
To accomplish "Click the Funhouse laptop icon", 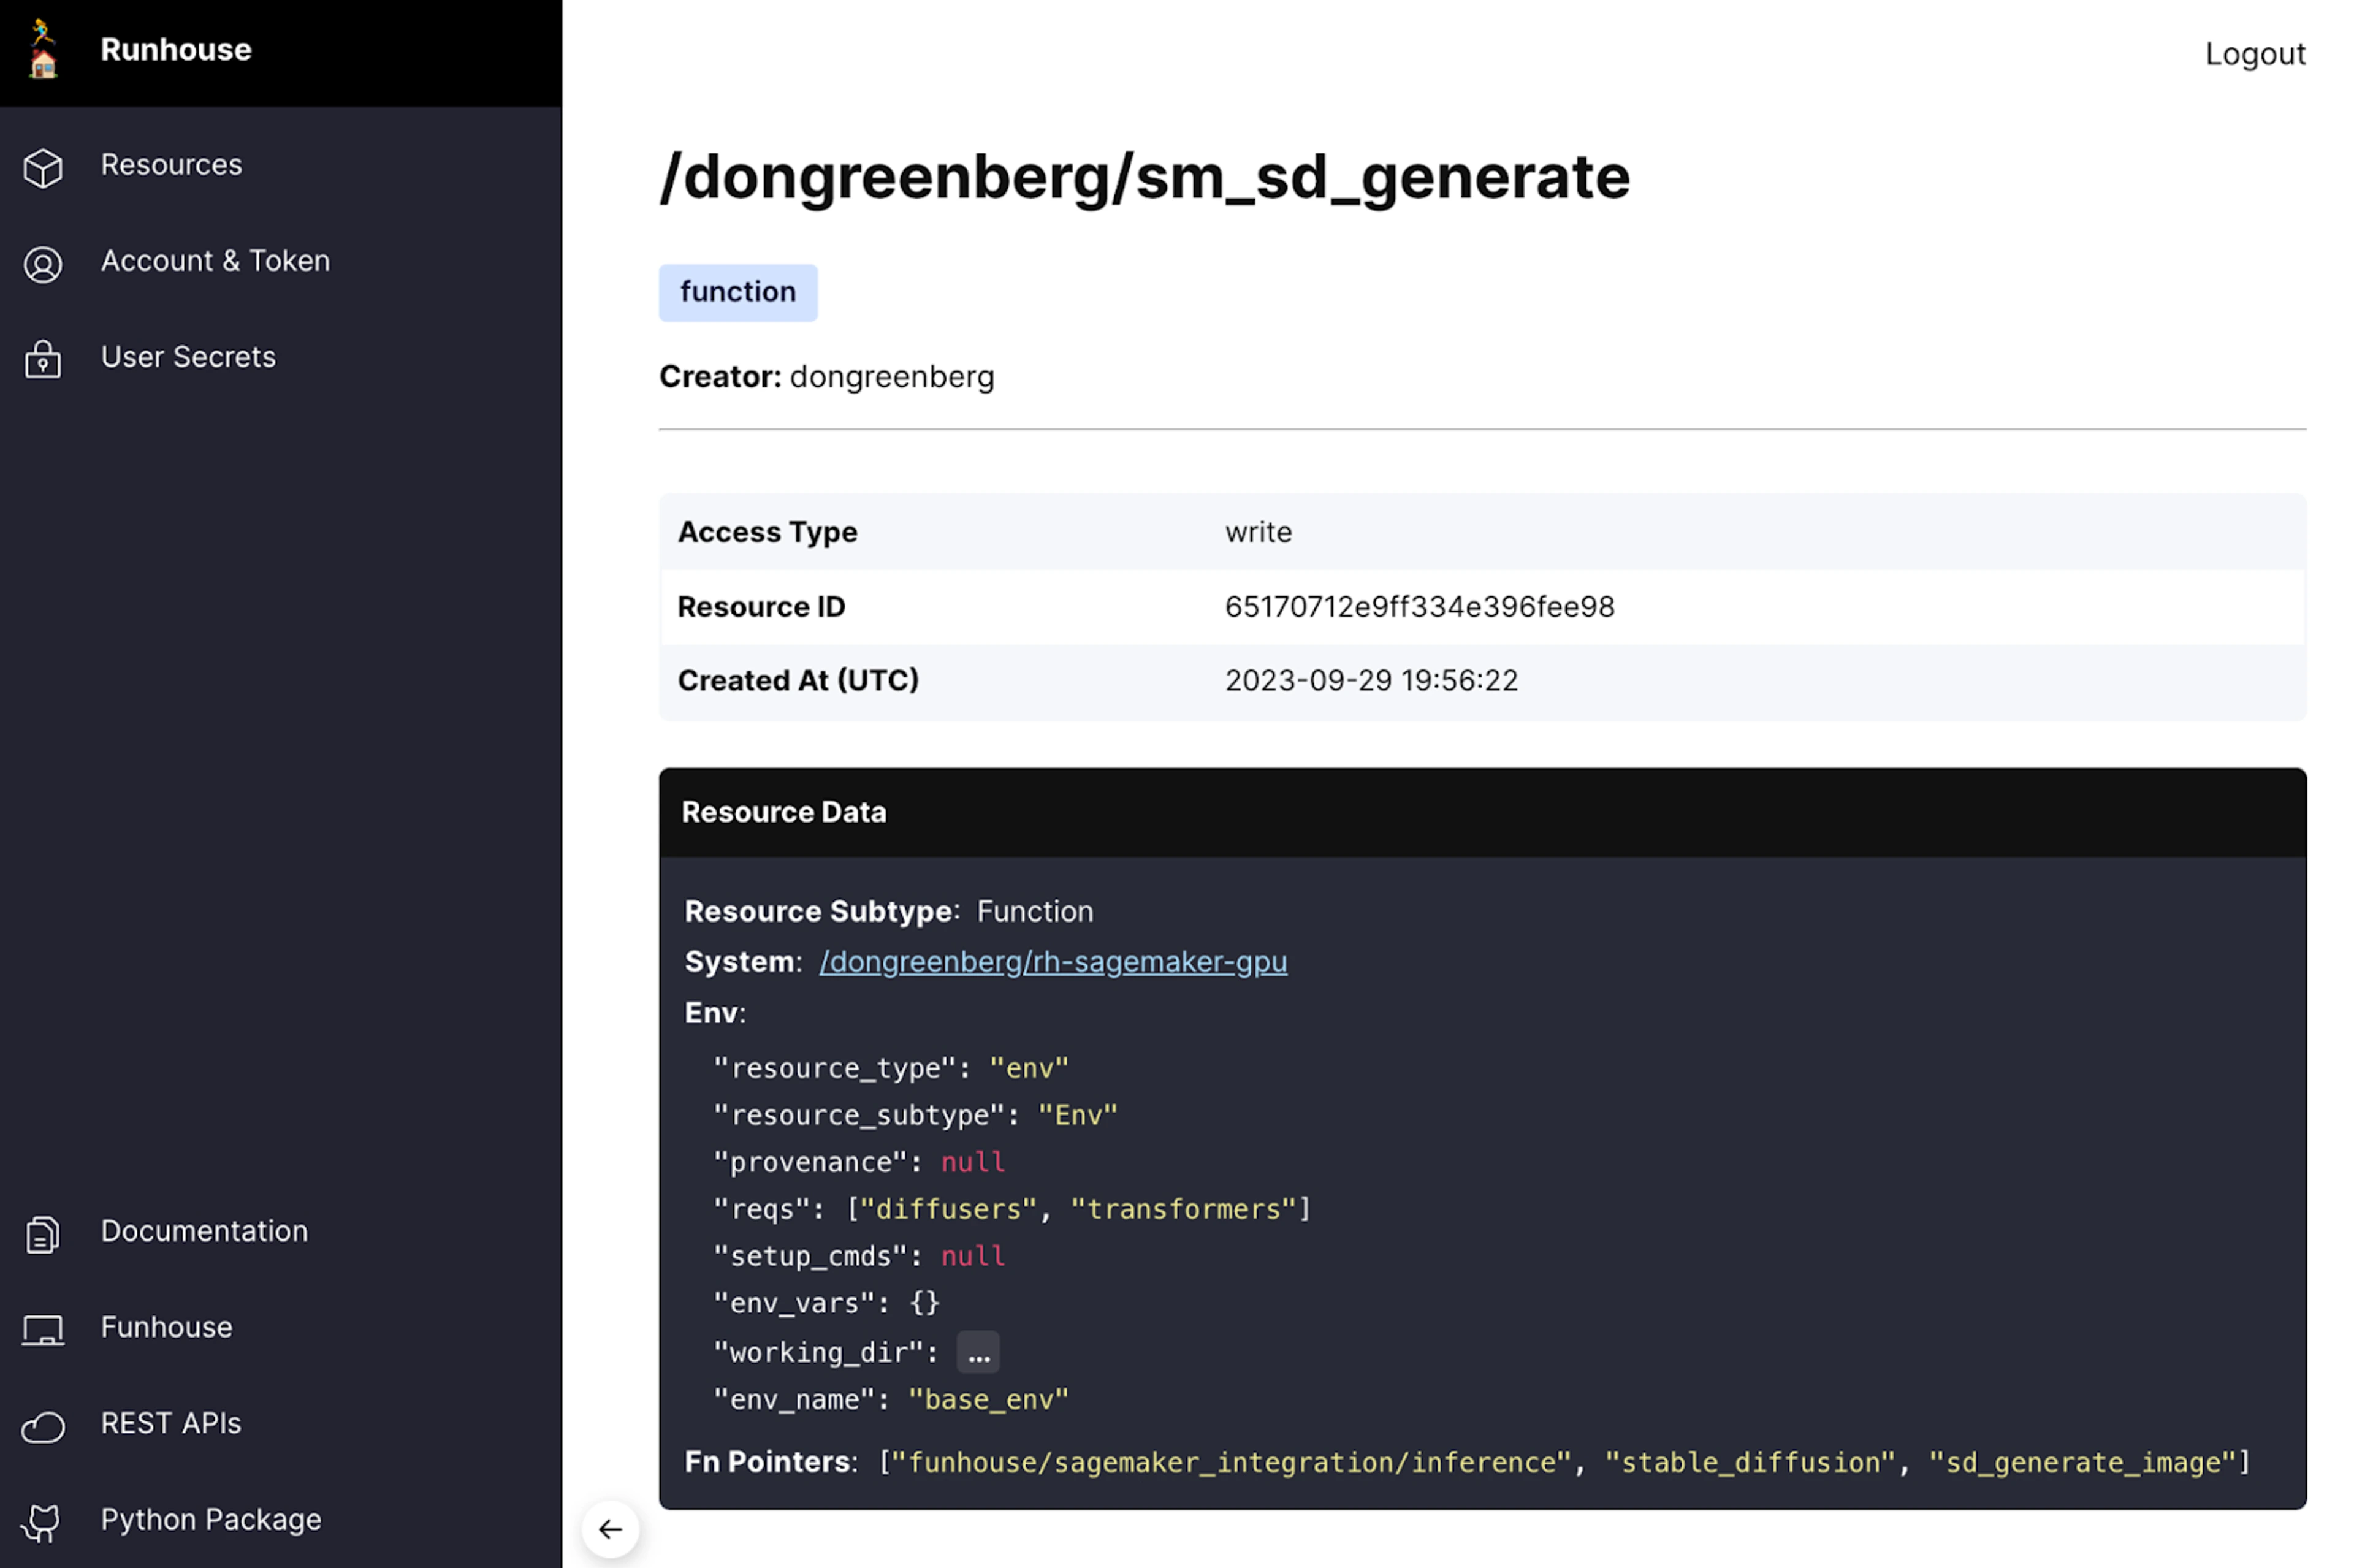I will [42, 1330].
